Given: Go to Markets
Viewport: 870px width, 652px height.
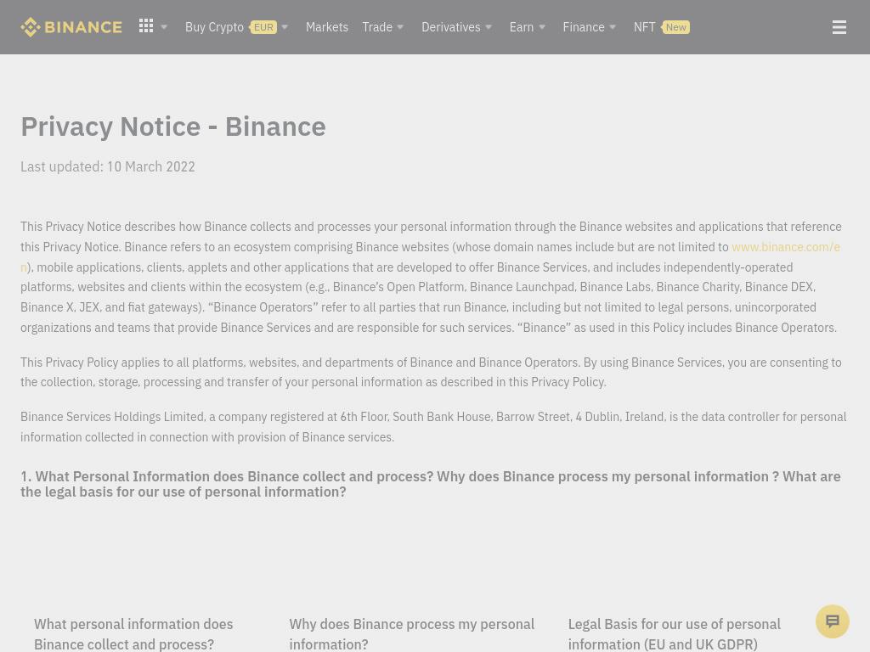Looking at the screenshot, I should [327, 27].
